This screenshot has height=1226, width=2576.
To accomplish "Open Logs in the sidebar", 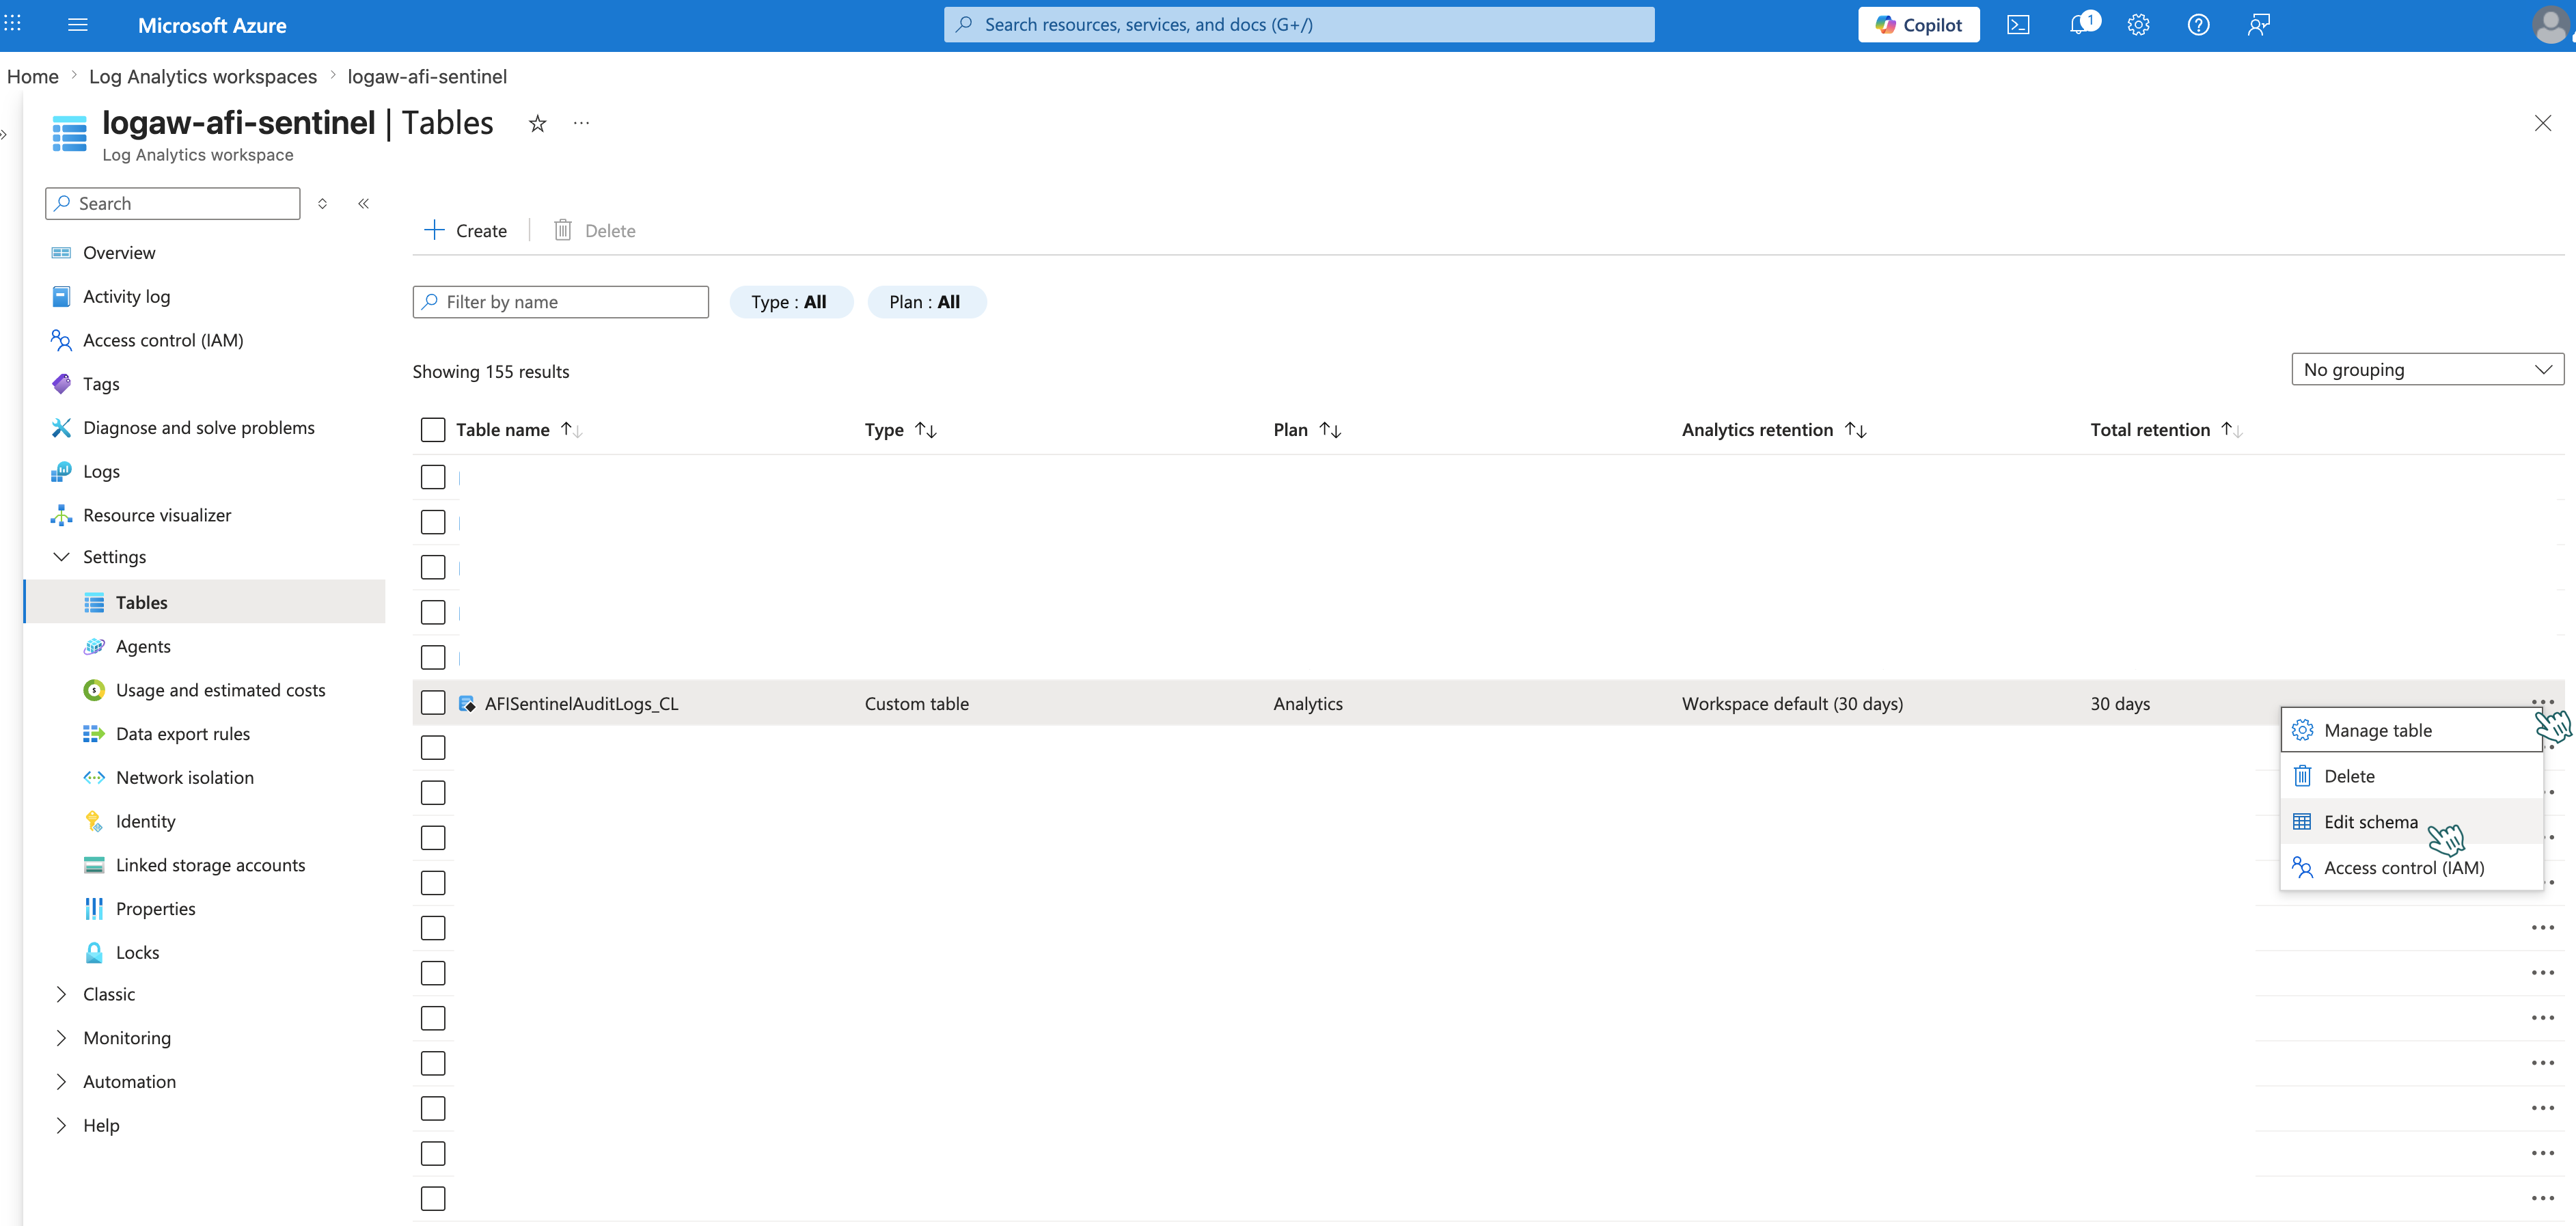I will (x=101, y=472).
